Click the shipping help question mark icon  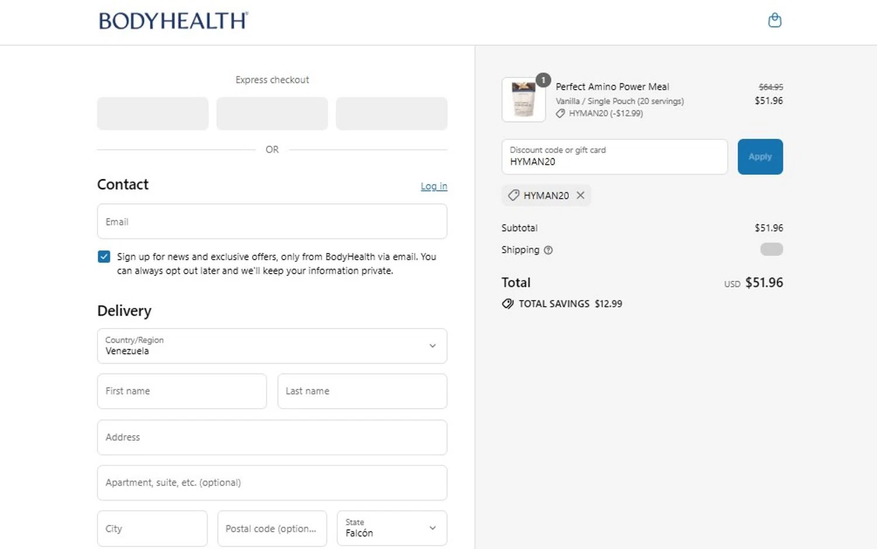pyautogui.click(x=548, y=250)
